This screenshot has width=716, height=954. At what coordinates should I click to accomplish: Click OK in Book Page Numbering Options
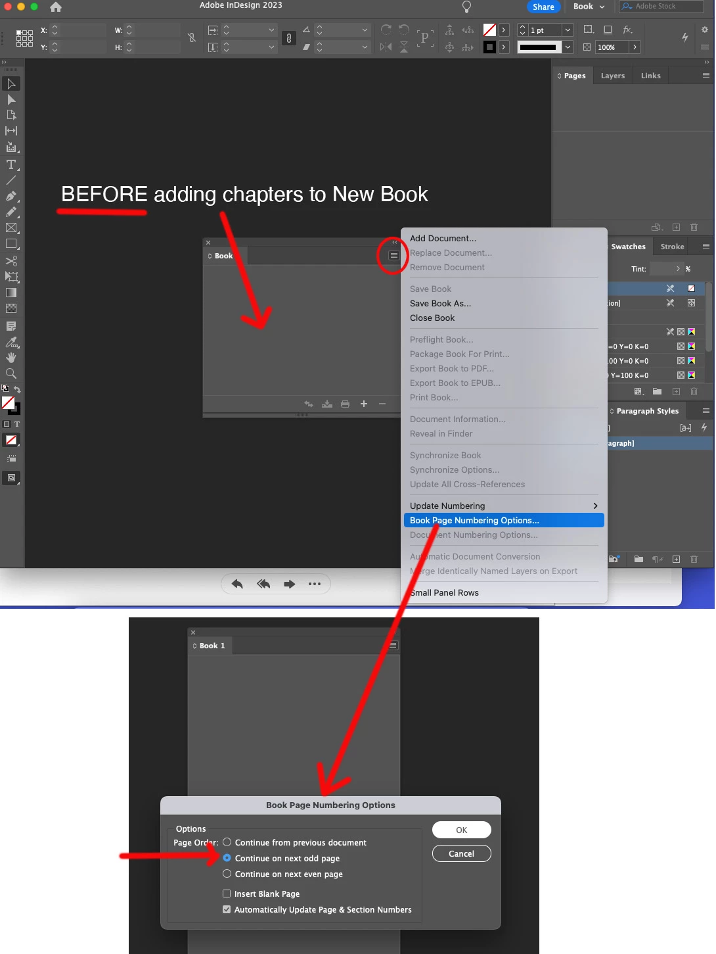tap(462, 830)
